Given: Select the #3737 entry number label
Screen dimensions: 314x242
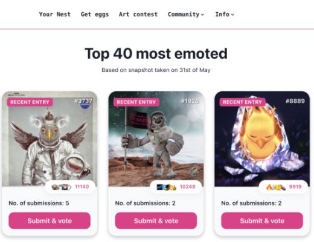Looking at the screenshot, I should 83,101.
